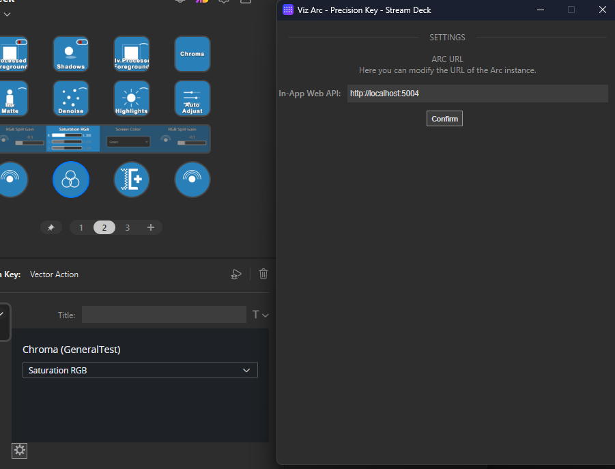This screenshot has width=615, height=469.
Task: Click the Title input field
Action: pyautogui.click(x=164, y=315)
